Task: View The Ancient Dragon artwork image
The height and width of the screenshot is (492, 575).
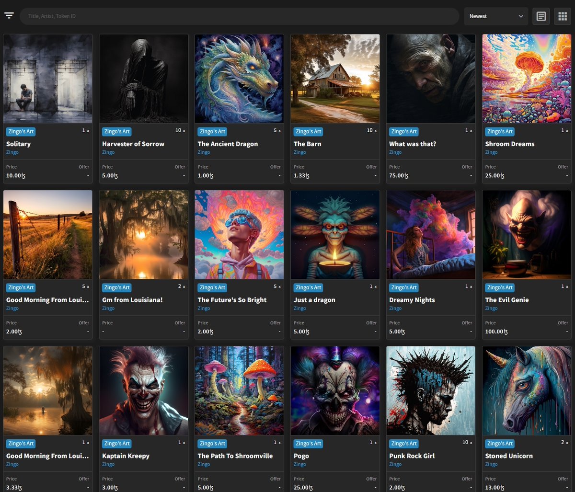Action: click(240, 79)
